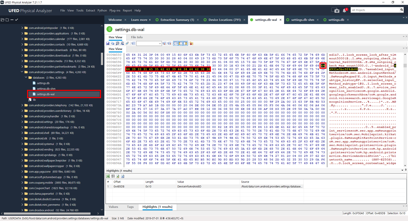
Task: Sort highlights by Offset column
Action: (128, 182)
